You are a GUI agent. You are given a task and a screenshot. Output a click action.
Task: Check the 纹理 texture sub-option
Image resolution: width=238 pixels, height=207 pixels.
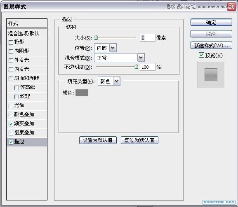click(16, 97)
